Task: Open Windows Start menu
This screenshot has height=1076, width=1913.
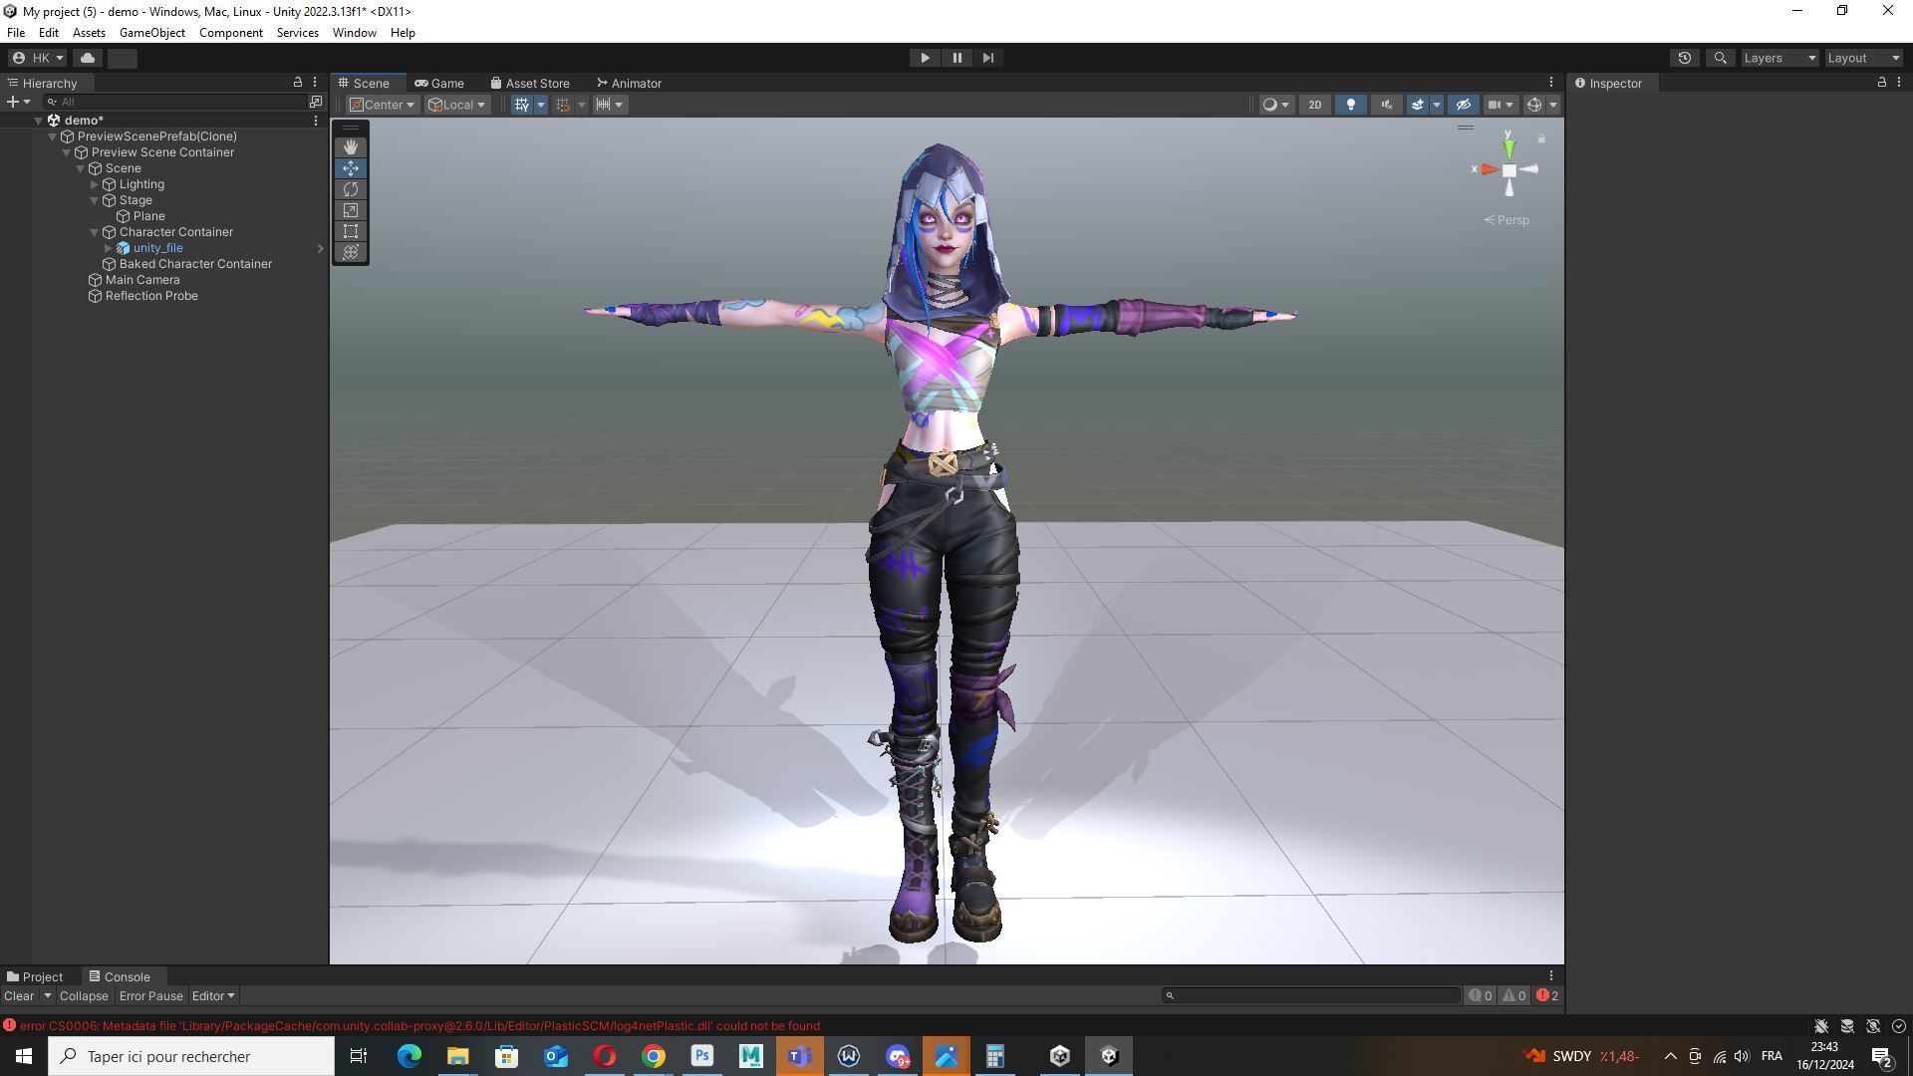Action: click(x=24, y=1056)
